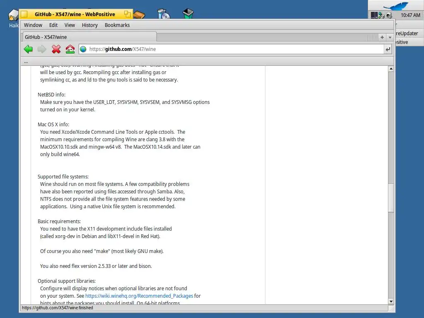Click the window resize corner grip
The height and width of the screenshot is (318, 424).
click(x=391, y=308)
